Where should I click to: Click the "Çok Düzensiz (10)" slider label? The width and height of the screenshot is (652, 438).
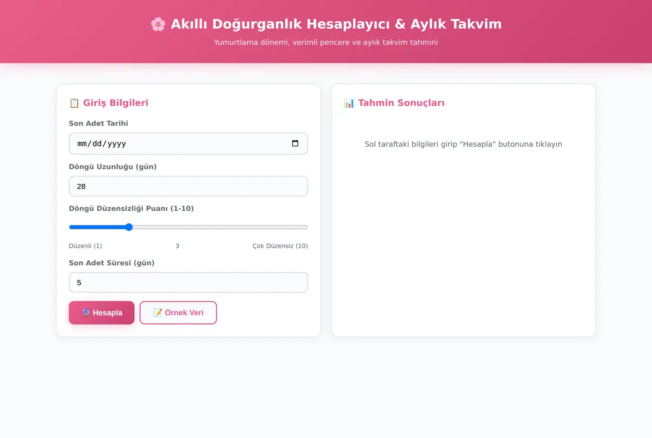[280, 246]
